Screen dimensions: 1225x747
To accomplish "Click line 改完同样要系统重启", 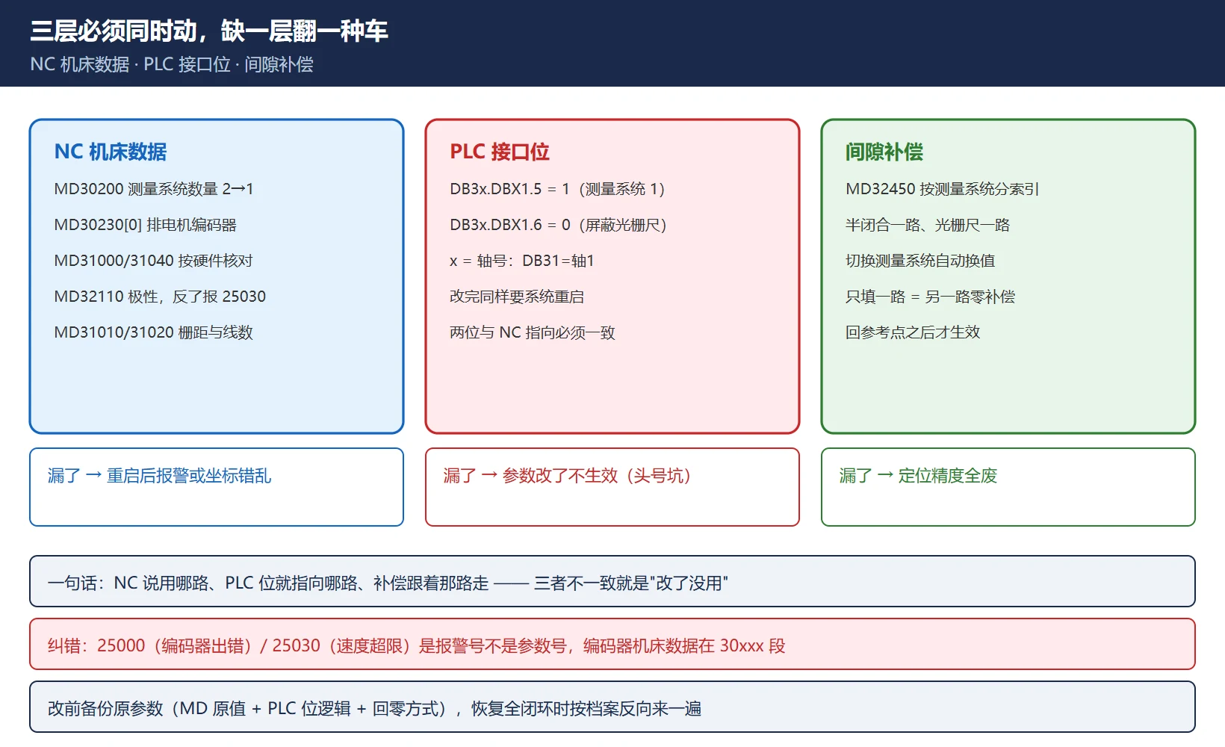I will coord(517,297).
